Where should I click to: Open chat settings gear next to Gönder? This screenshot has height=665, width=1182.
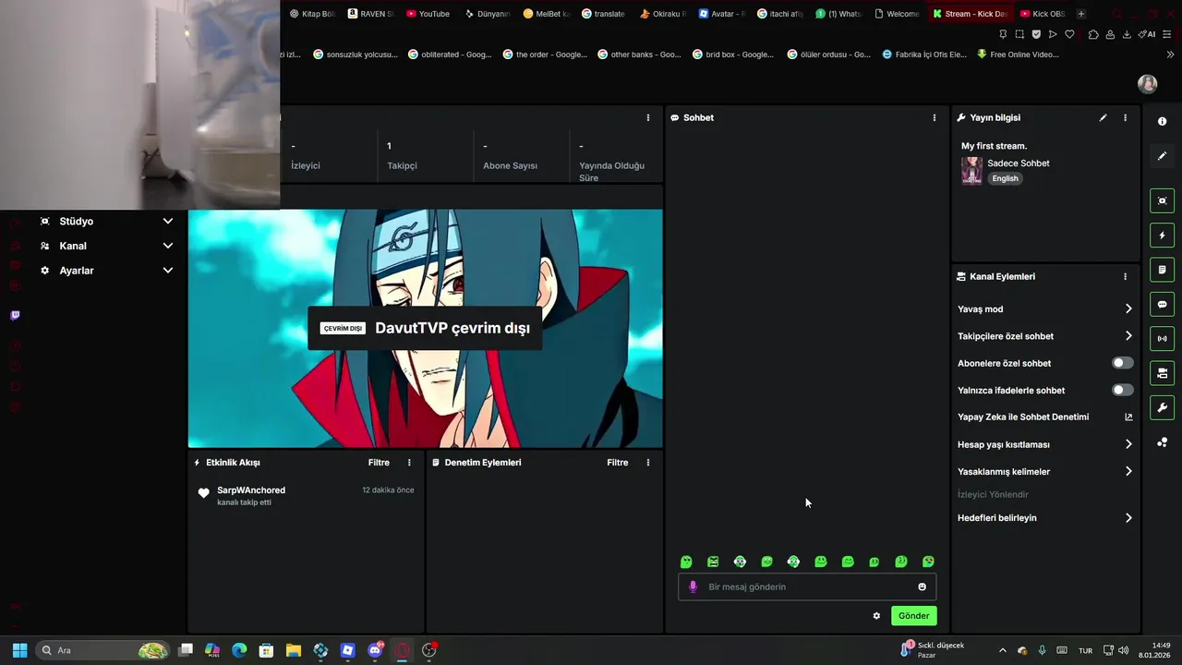coord(876,615)
